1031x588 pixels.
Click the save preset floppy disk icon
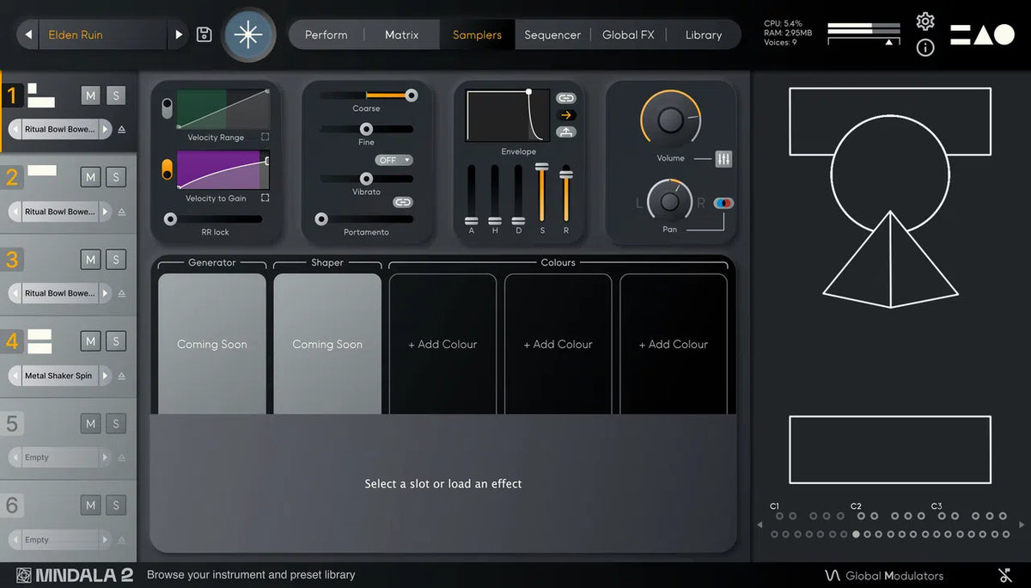tap(204, 34)
